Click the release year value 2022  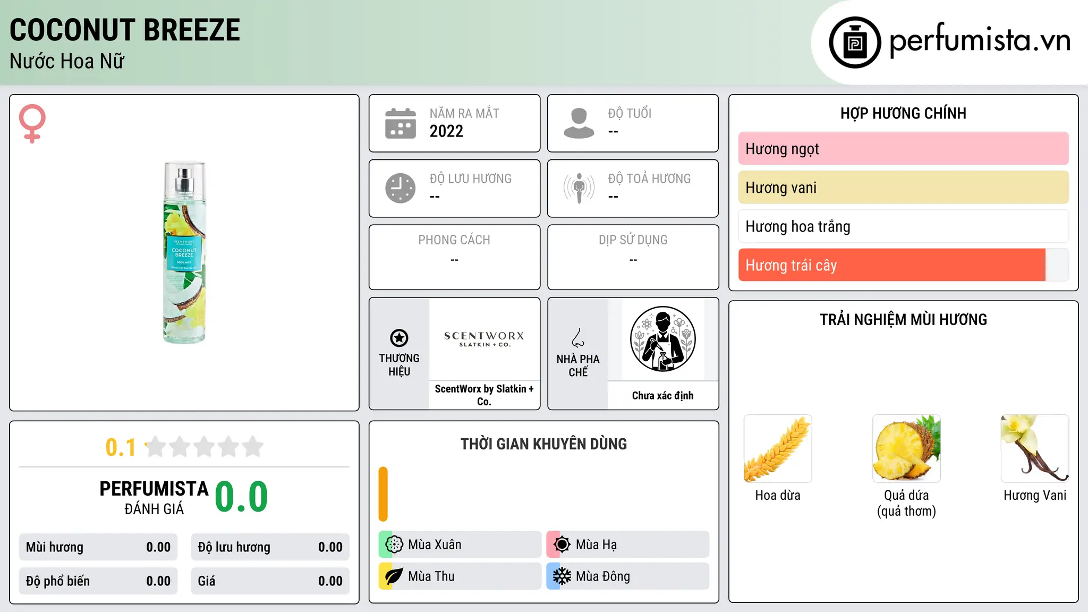(446, 131)
